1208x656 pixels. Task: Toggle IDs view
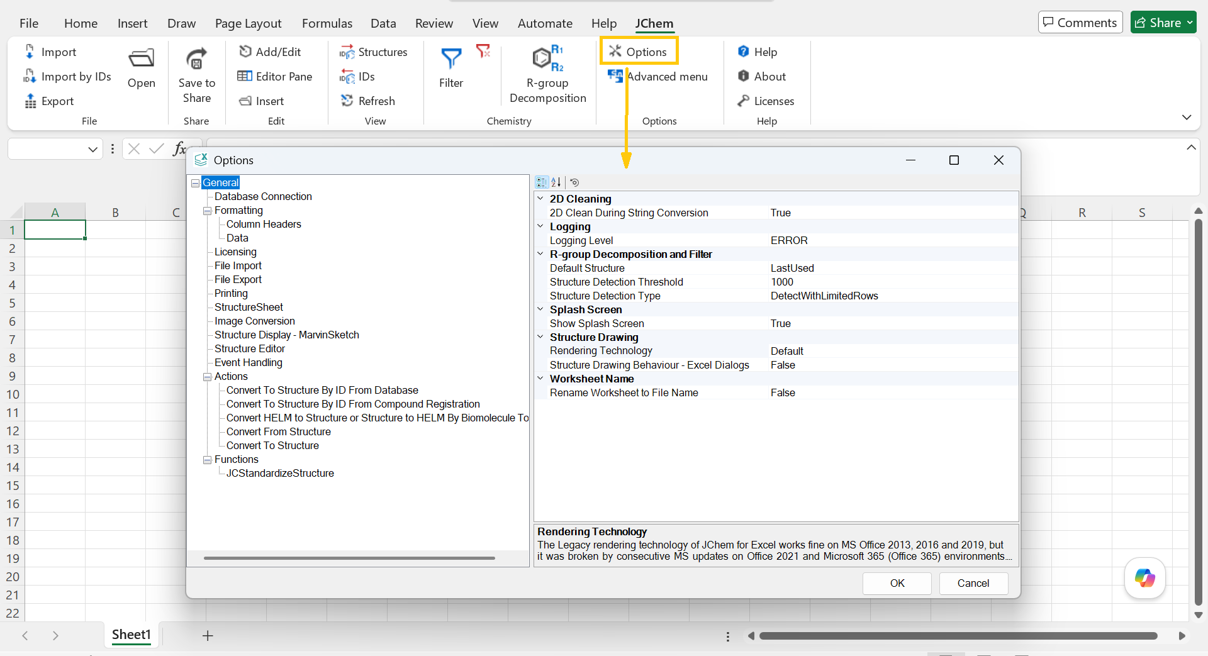pyautogui.click(x=357, y=76)
